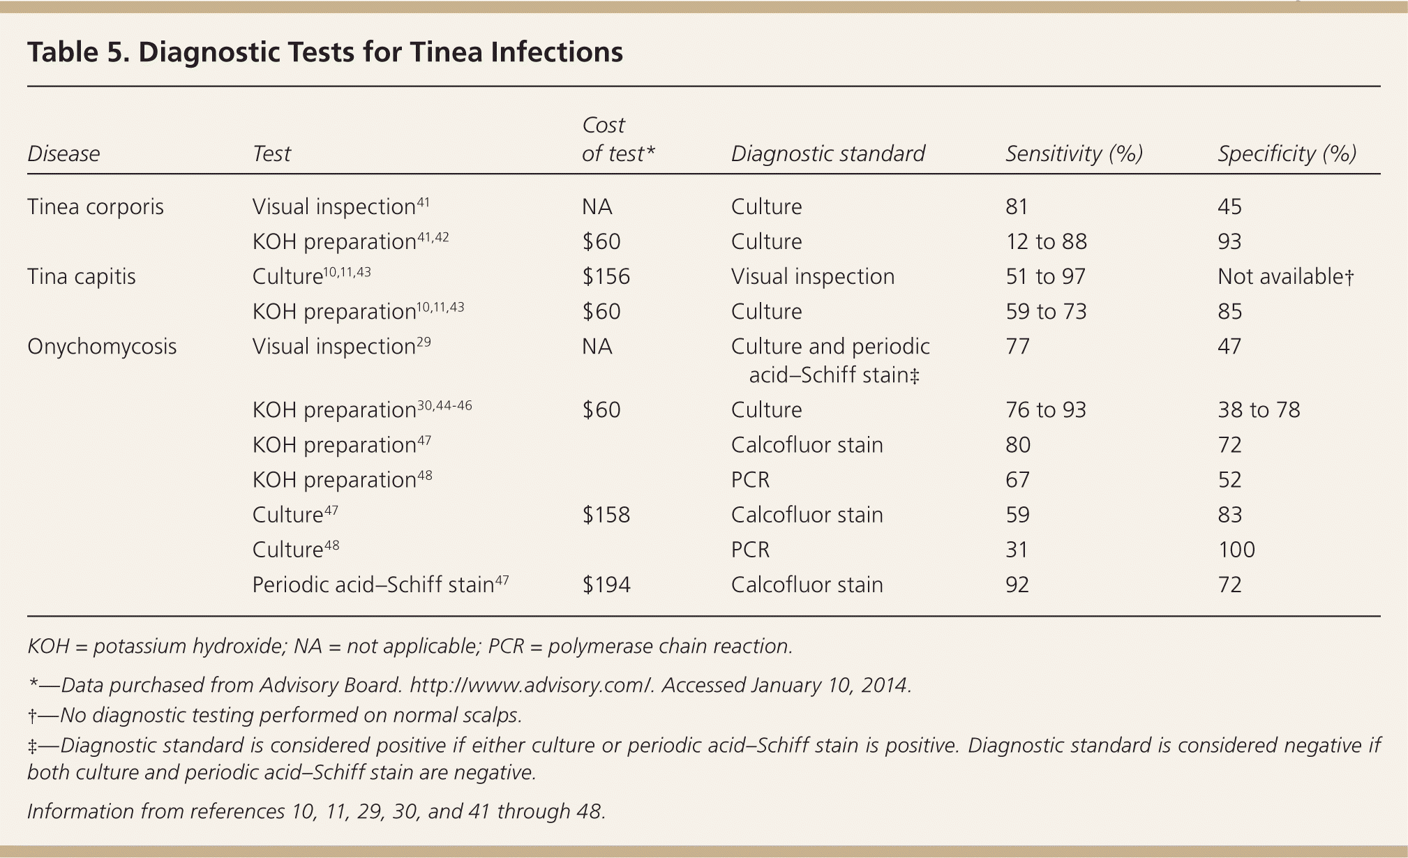1408x858 pixels.
Task: Click the $156 culture cost cell
Action: click(x=606, y=276)
